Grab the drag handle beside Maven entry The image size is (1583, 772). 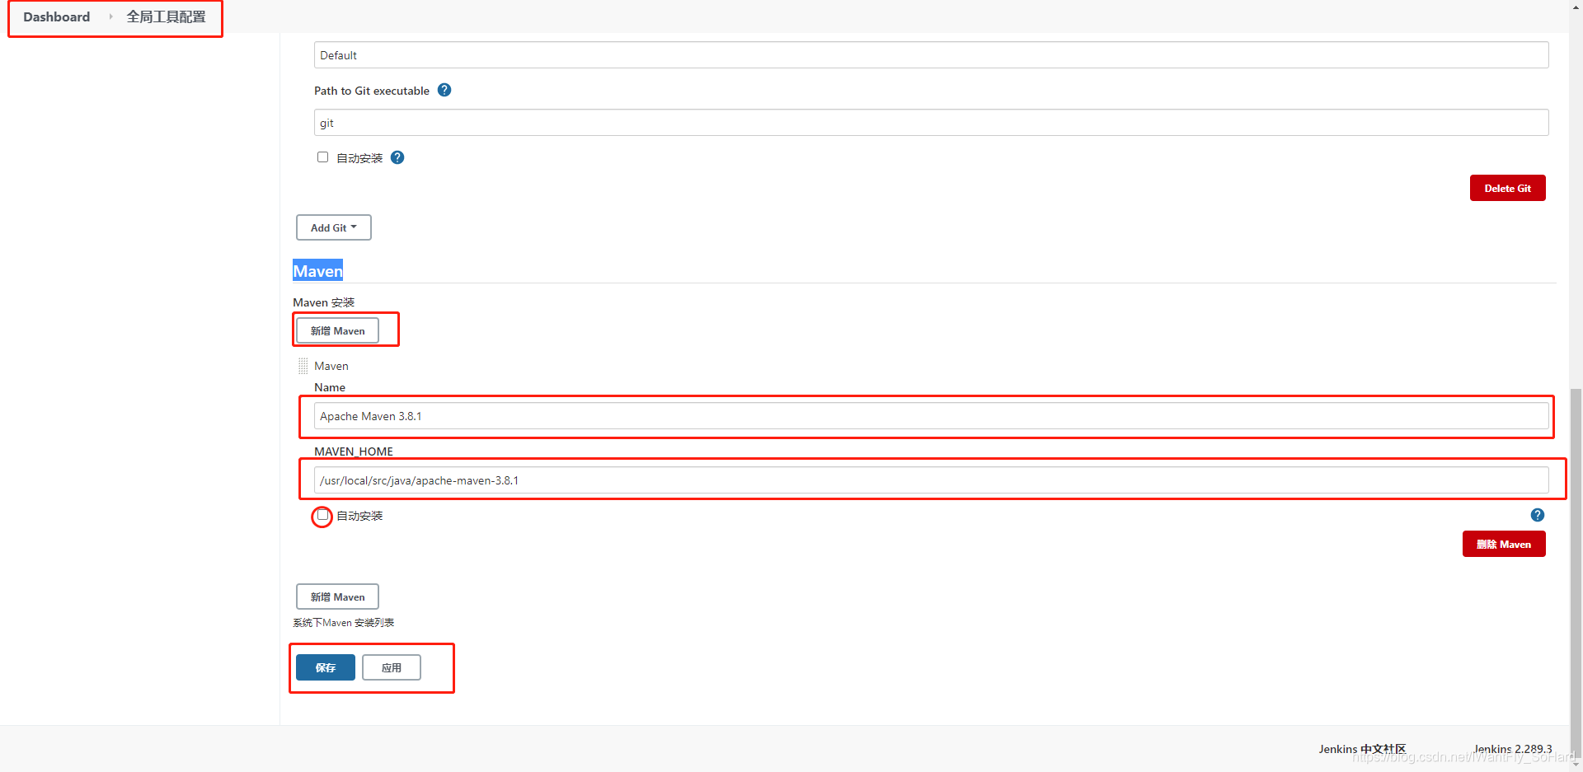point(303,366)
